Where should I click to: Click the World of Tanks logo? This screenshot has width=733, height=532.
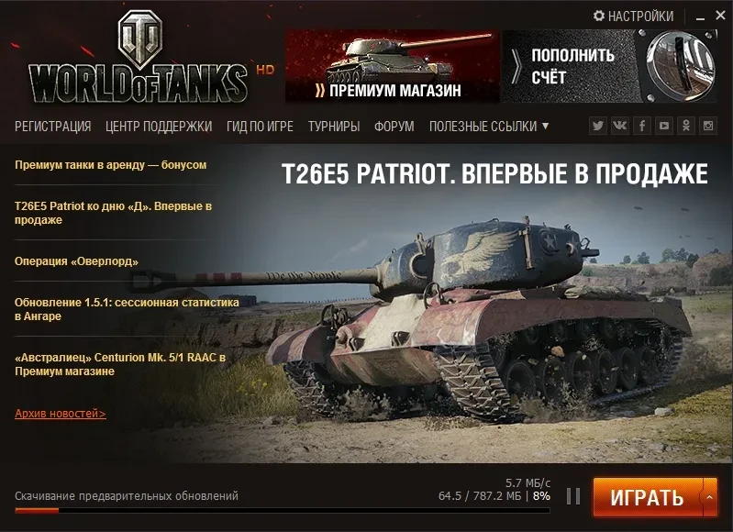139,60
